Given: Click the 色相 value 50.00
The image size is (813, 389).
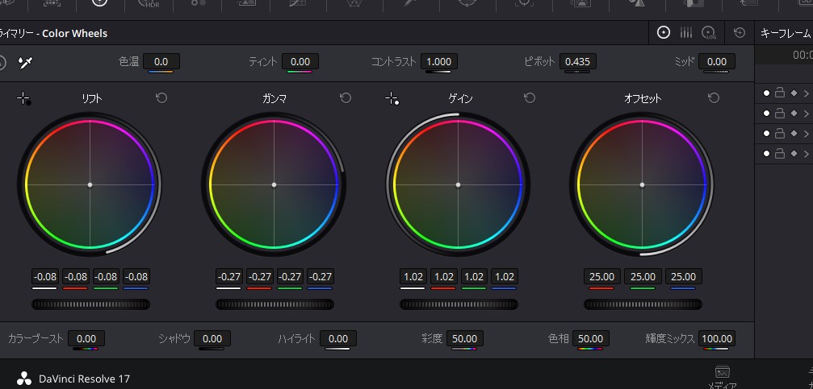Looking at the screenshot, I should pyautogui.click(x=590, y=339).
